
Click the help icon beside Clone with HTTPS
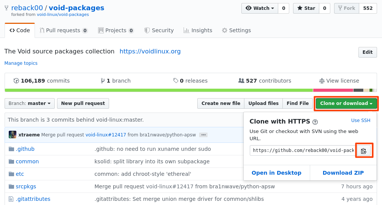315,122
